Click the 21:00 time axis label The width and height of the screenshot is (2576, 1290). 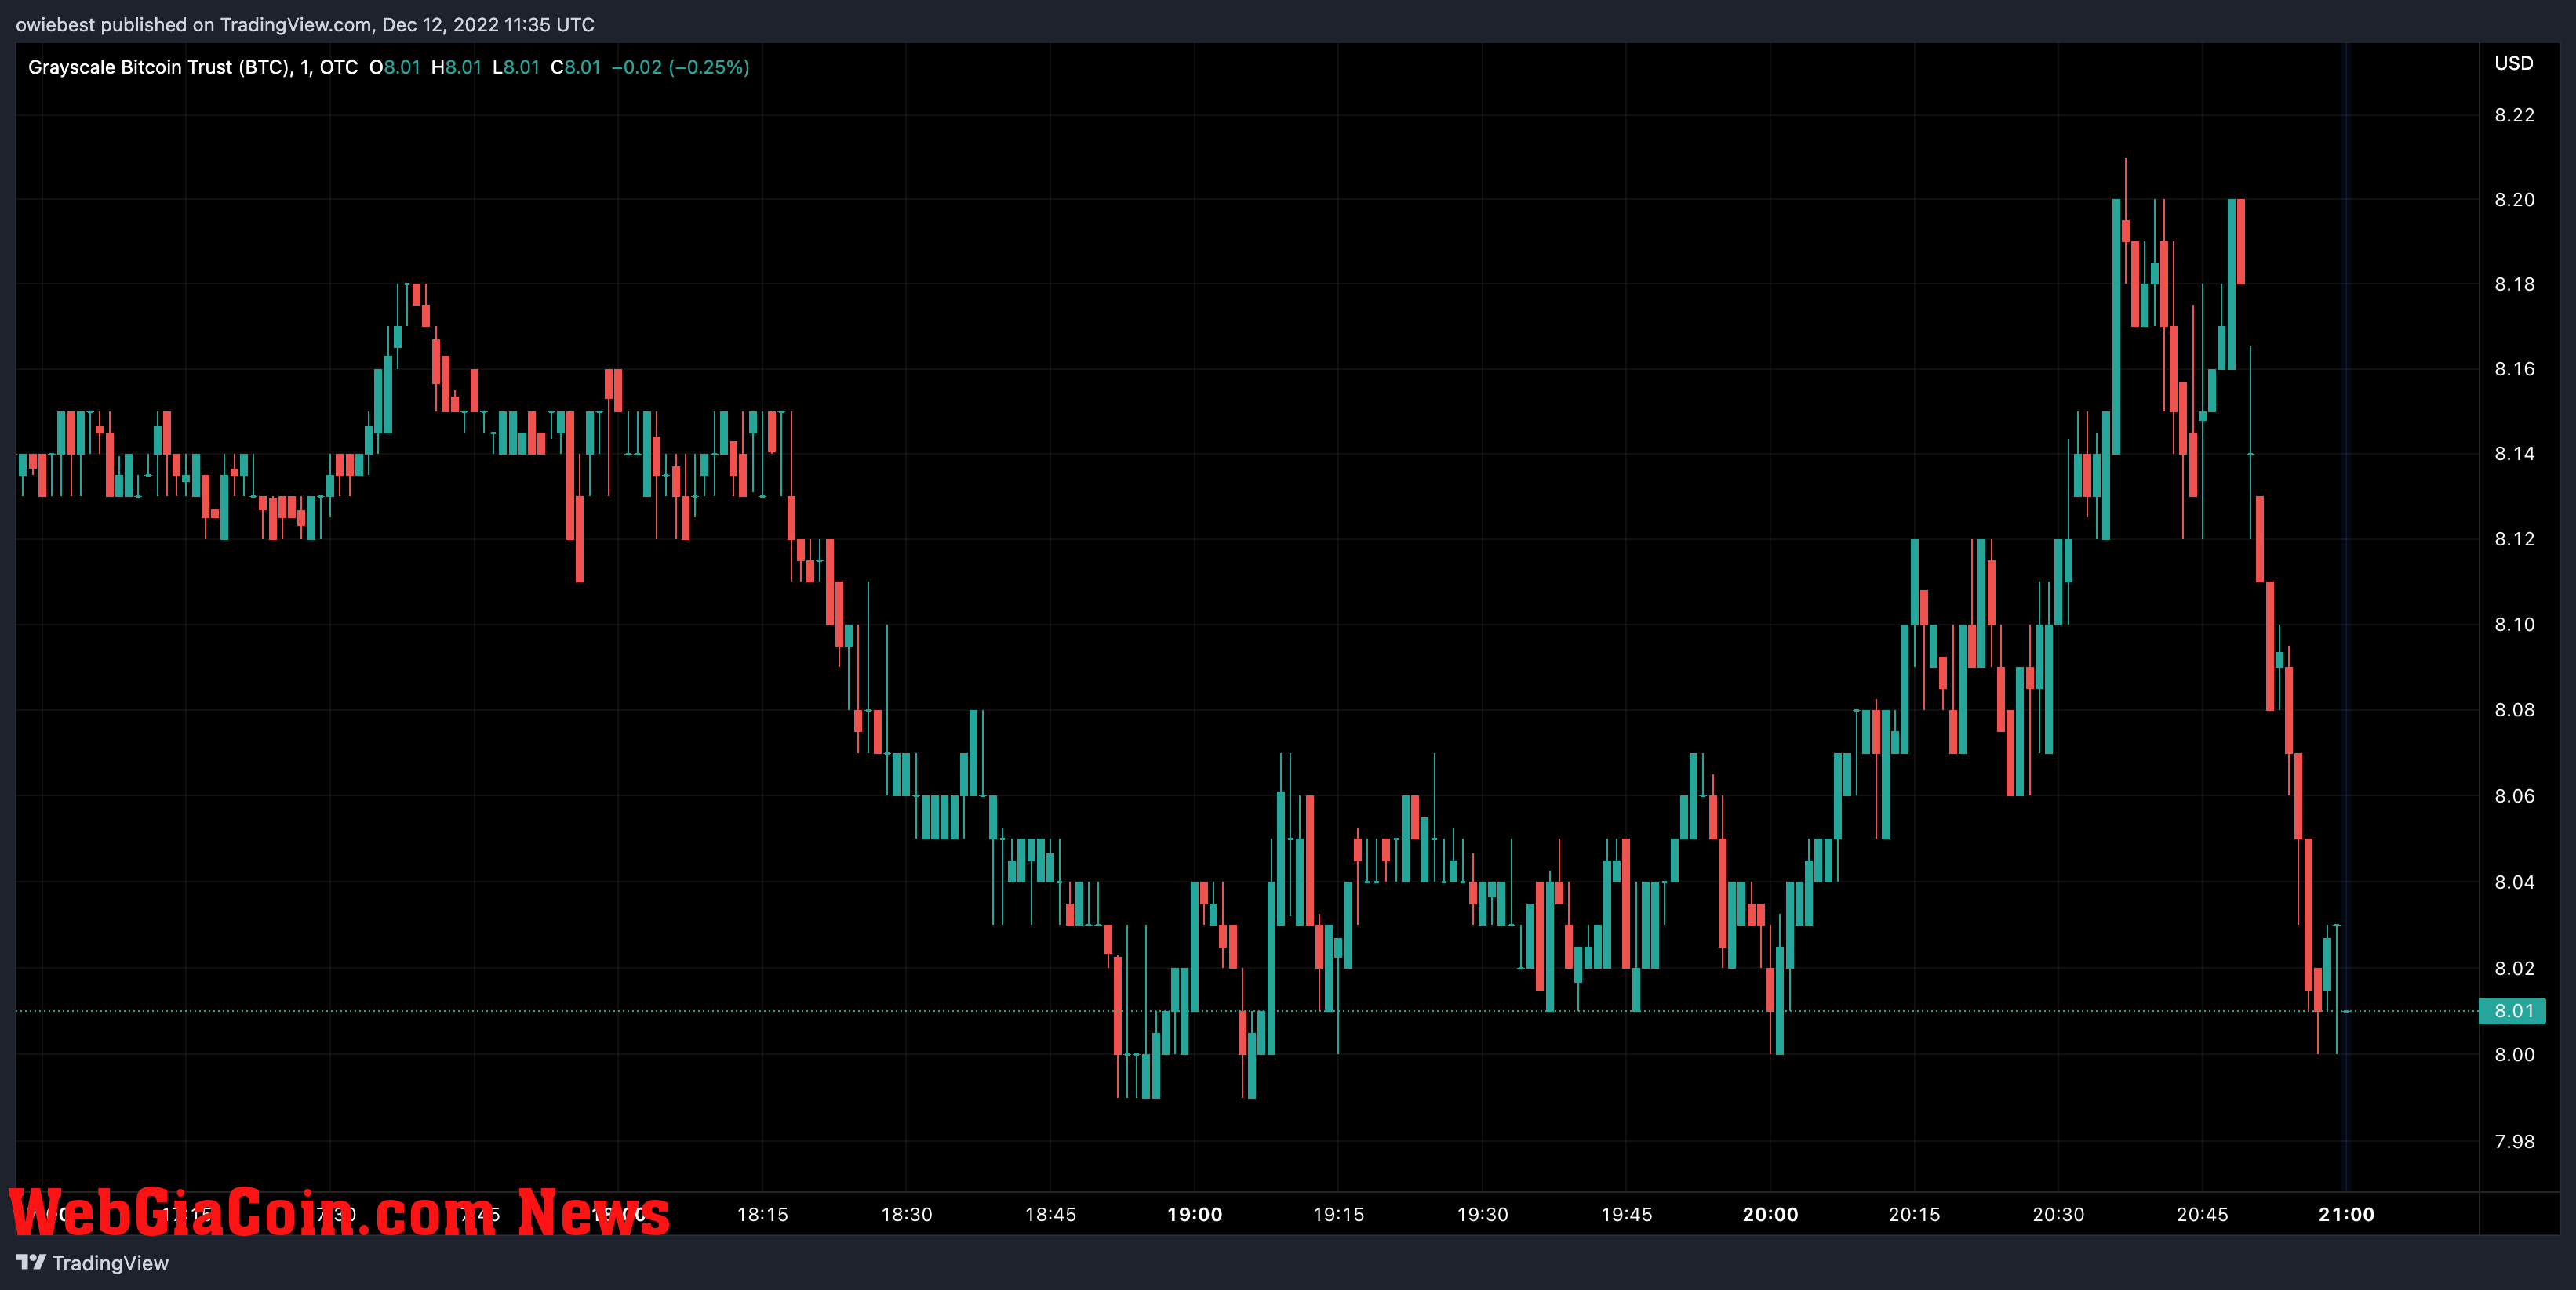coord(2346,1215)
